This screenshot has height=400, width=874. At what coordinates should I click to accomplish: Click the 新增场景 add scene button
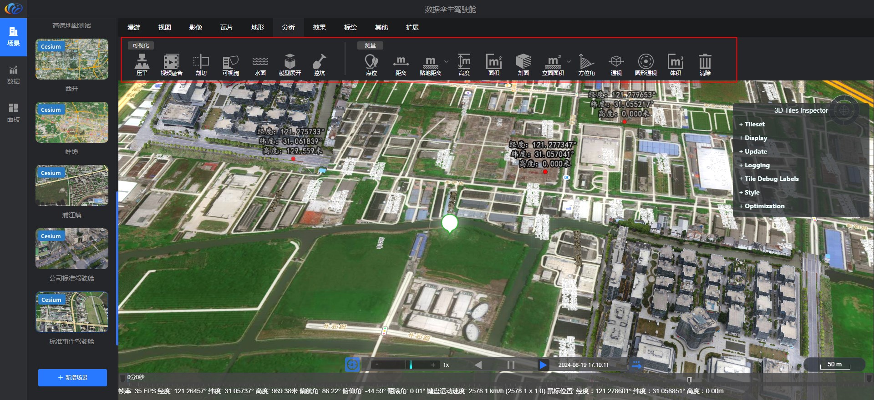pos(72,378)
